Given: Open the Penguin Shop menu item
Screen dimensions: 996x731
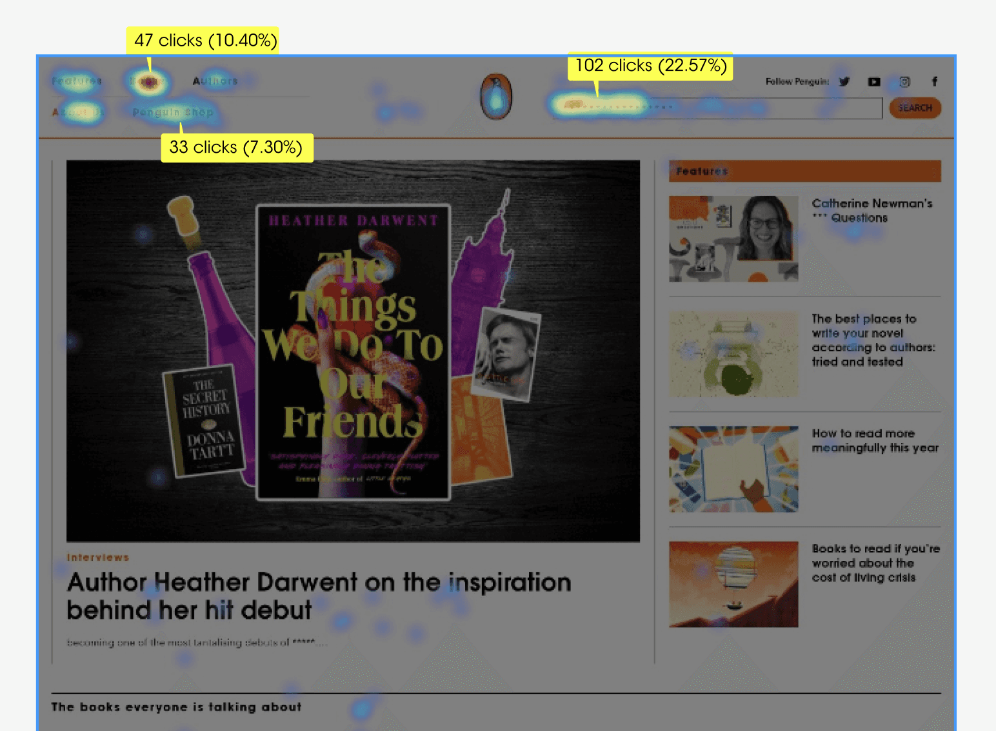Looking at the screenshot, I should pos(173,112).
